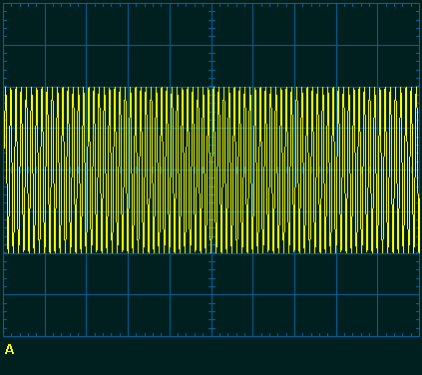Viewport: 422px width, 375px height.
Task: Click the last vertical gridline before the right edge
Action: pos(378,170)
